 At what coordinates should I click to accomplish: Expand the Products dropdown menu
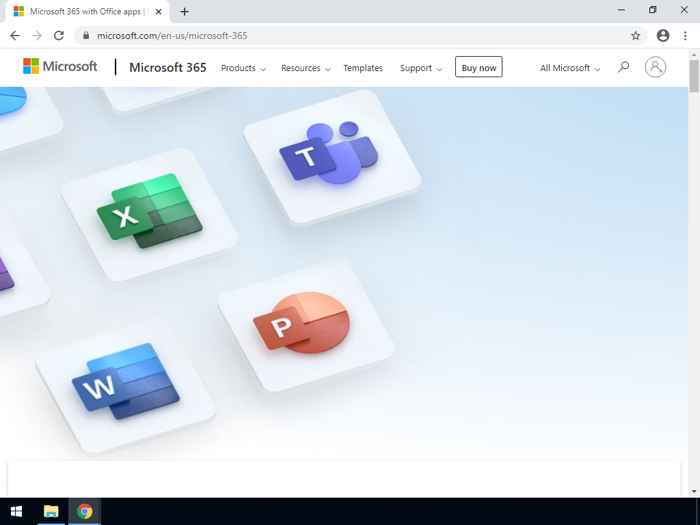click(x=243, y=68)
